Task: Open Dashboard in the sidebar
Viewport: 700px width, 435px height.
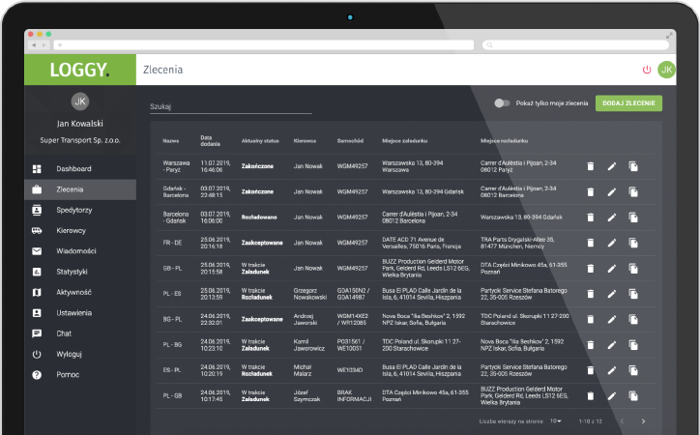Action: click(x=73, y=169)
